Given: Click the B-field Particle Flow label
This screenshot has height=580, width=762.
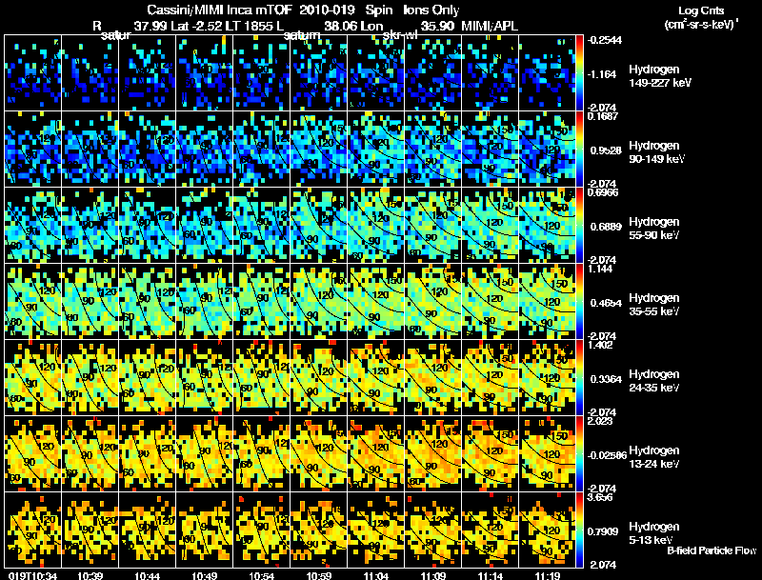Looking at the screenshot, I should click(x=712, y=550).
